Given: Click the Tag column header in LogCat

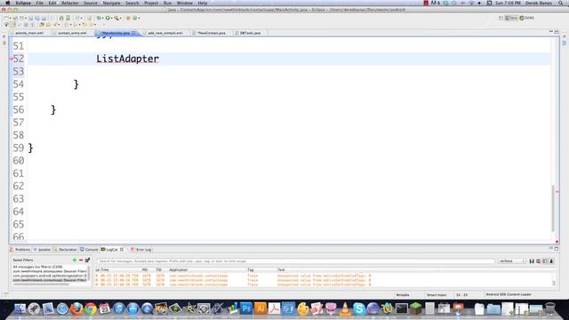Looking at the screenshot, I should pos(251,270).
